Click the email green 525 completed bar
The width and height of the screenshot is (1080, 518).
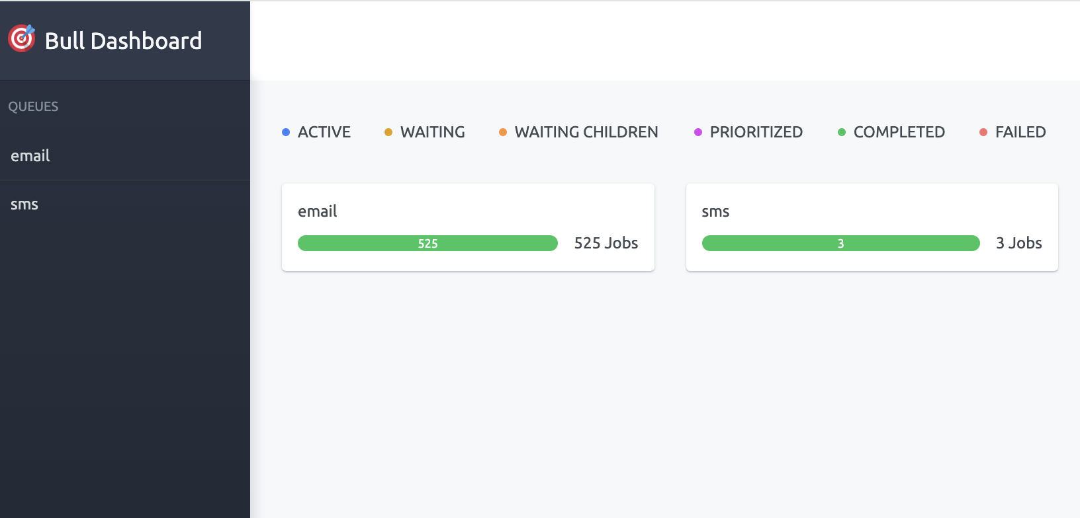[x=427, y=243]
